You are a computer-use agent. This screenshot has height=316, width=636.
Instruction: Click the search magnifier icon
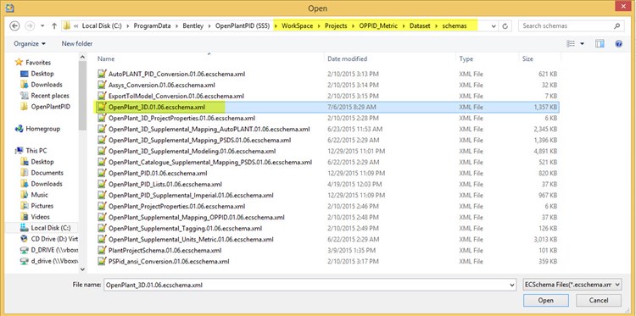click(x=617, y=26)
